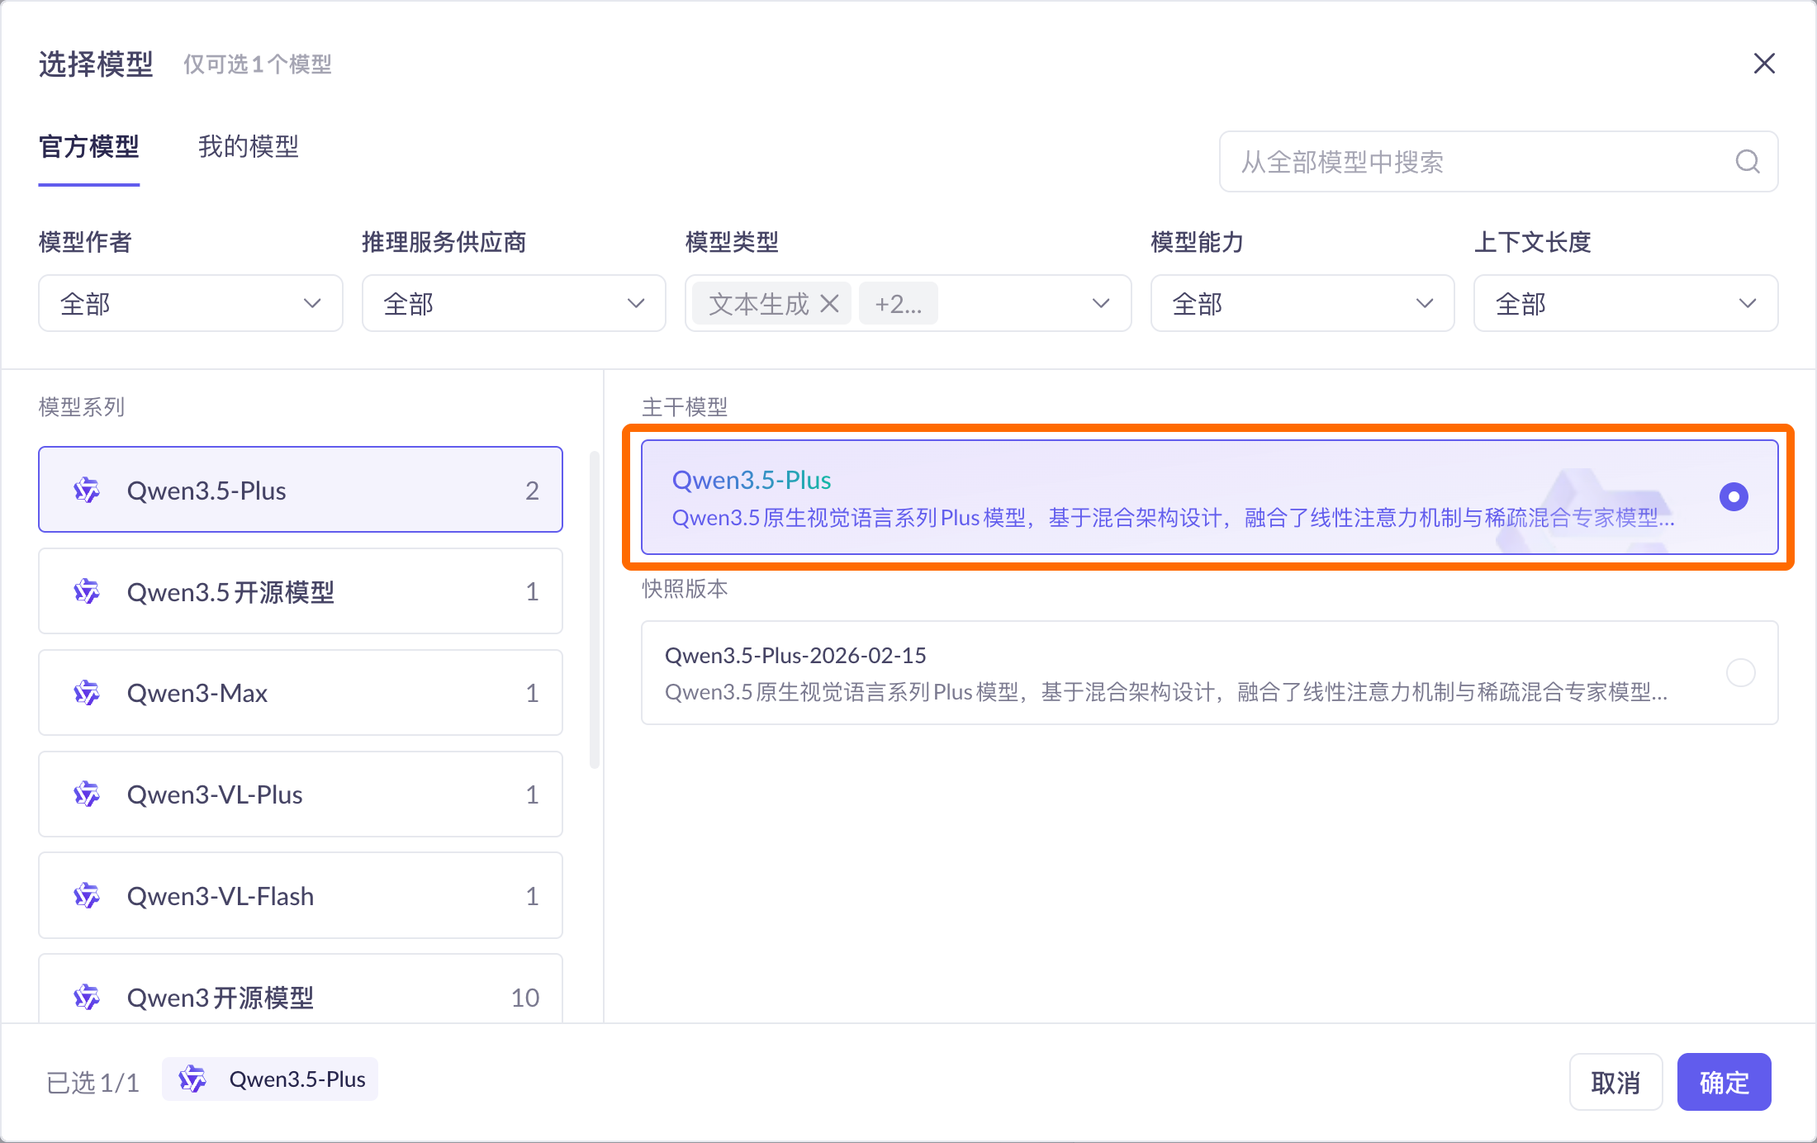Select the Qwen3-VL-Plus series
Viewport: 1817px width, 1143px height.
click(x=301, y=794)
